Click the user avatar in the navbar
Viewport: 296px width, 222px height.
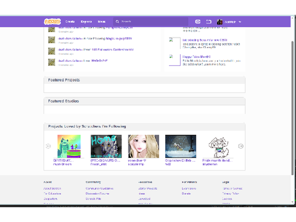point(220,22)
